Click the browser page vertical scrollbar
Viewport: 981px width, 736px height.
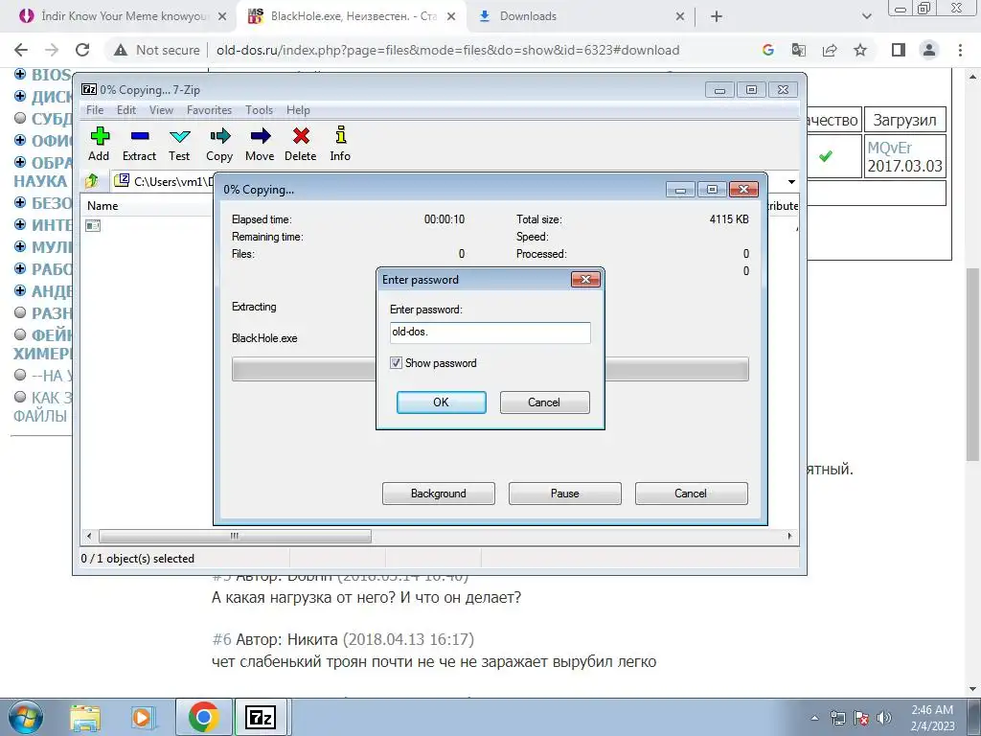coord(973,364)
